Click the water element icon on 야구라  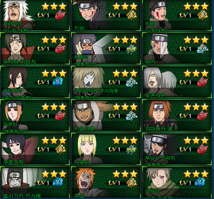200,182
